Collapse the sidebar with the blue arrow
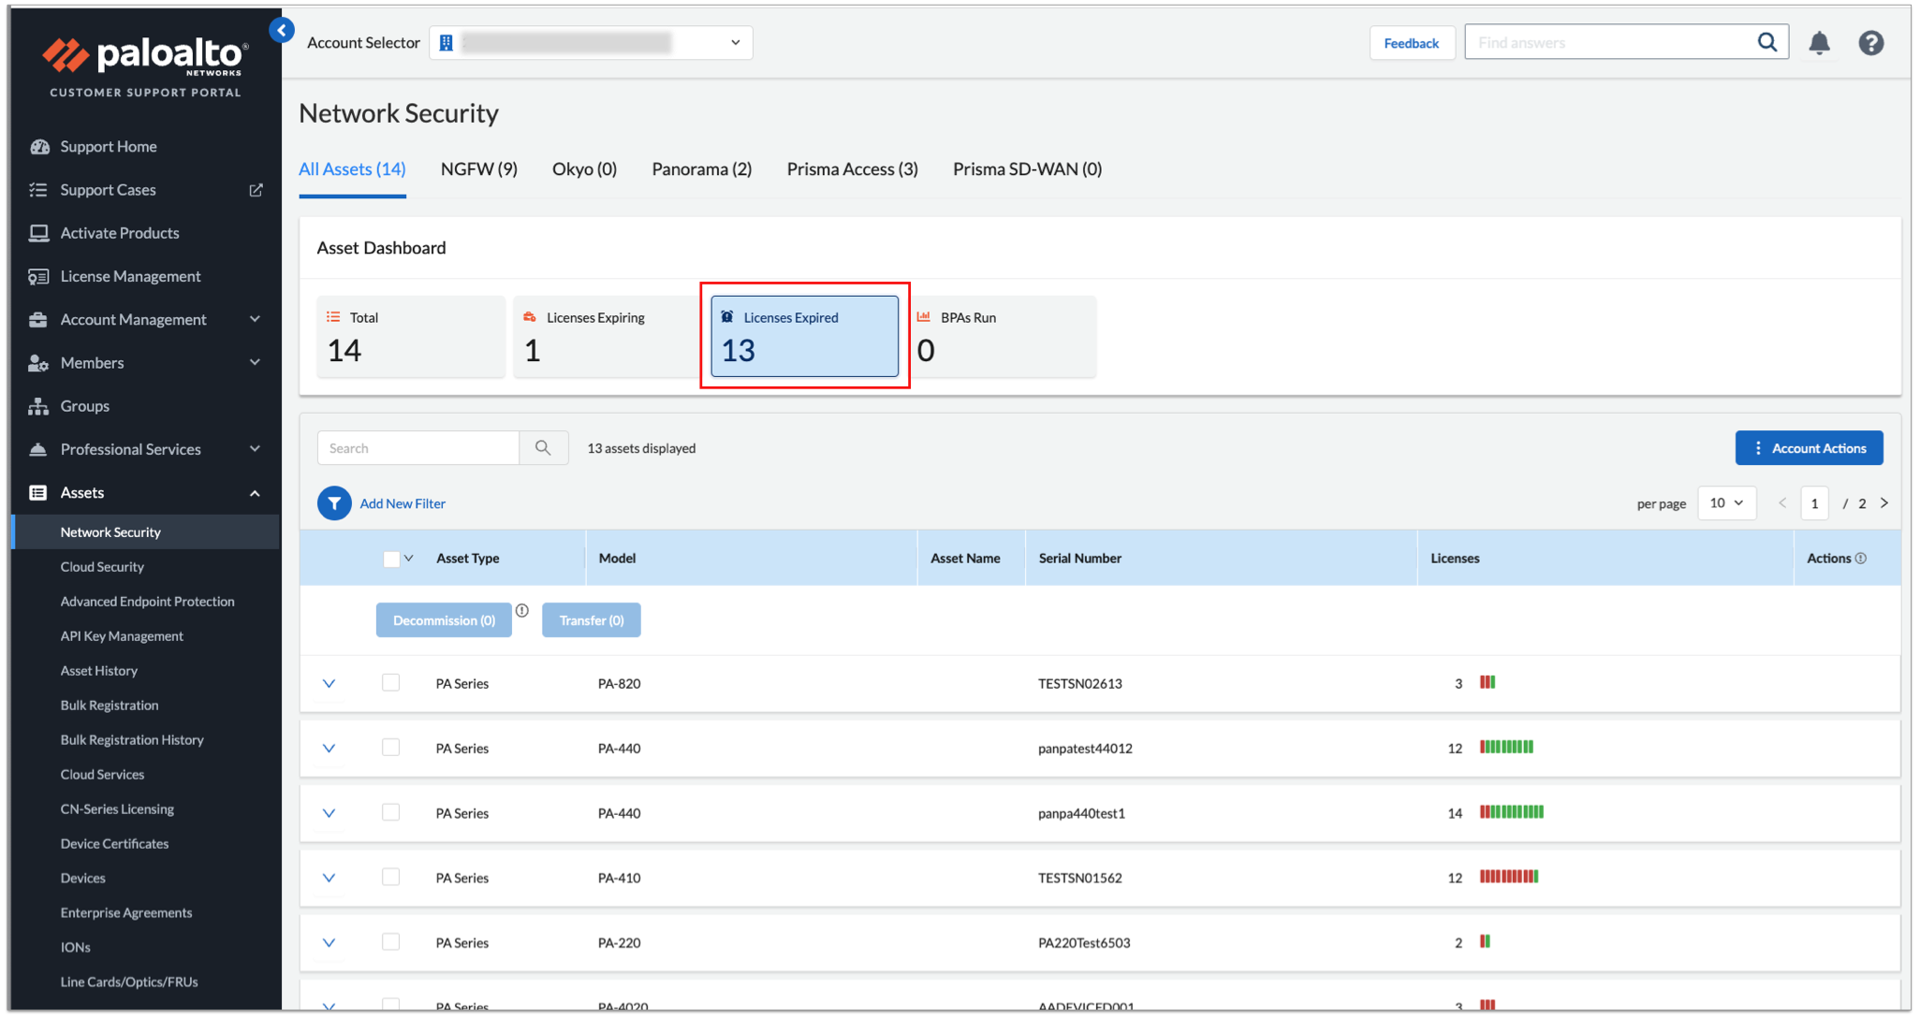Screen dimensions: 1920x1018 pyautogui.click(x=282, y=29)
